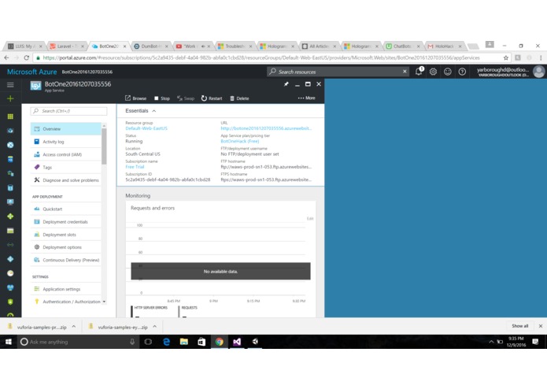Open Diagnose and solve problems

click(66, 180)
